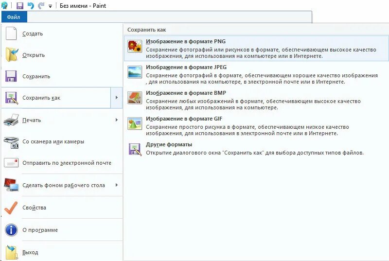The height and width of the screenshot is (261, 389).
Task: Click the orange checkmark icon for Свойства
Action: [11, 208]
